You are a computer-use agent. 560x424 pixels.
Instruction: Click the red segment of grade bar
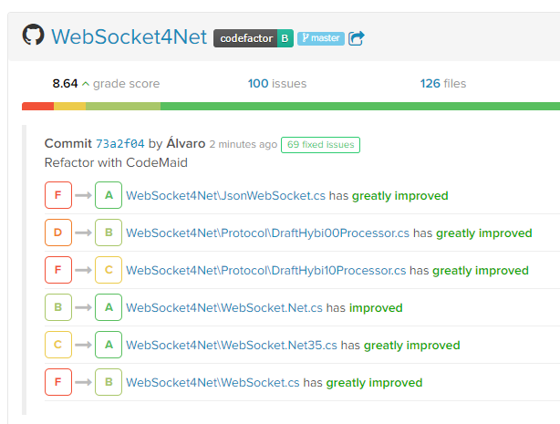(x=38, y=106)
